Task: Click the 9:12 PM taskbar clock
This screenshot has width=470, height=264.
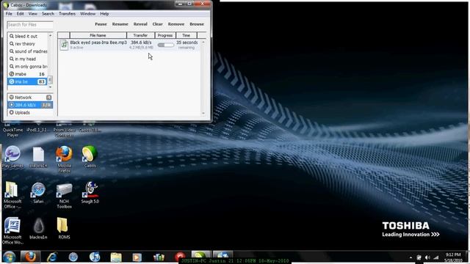Action: (x=453, y=257)
